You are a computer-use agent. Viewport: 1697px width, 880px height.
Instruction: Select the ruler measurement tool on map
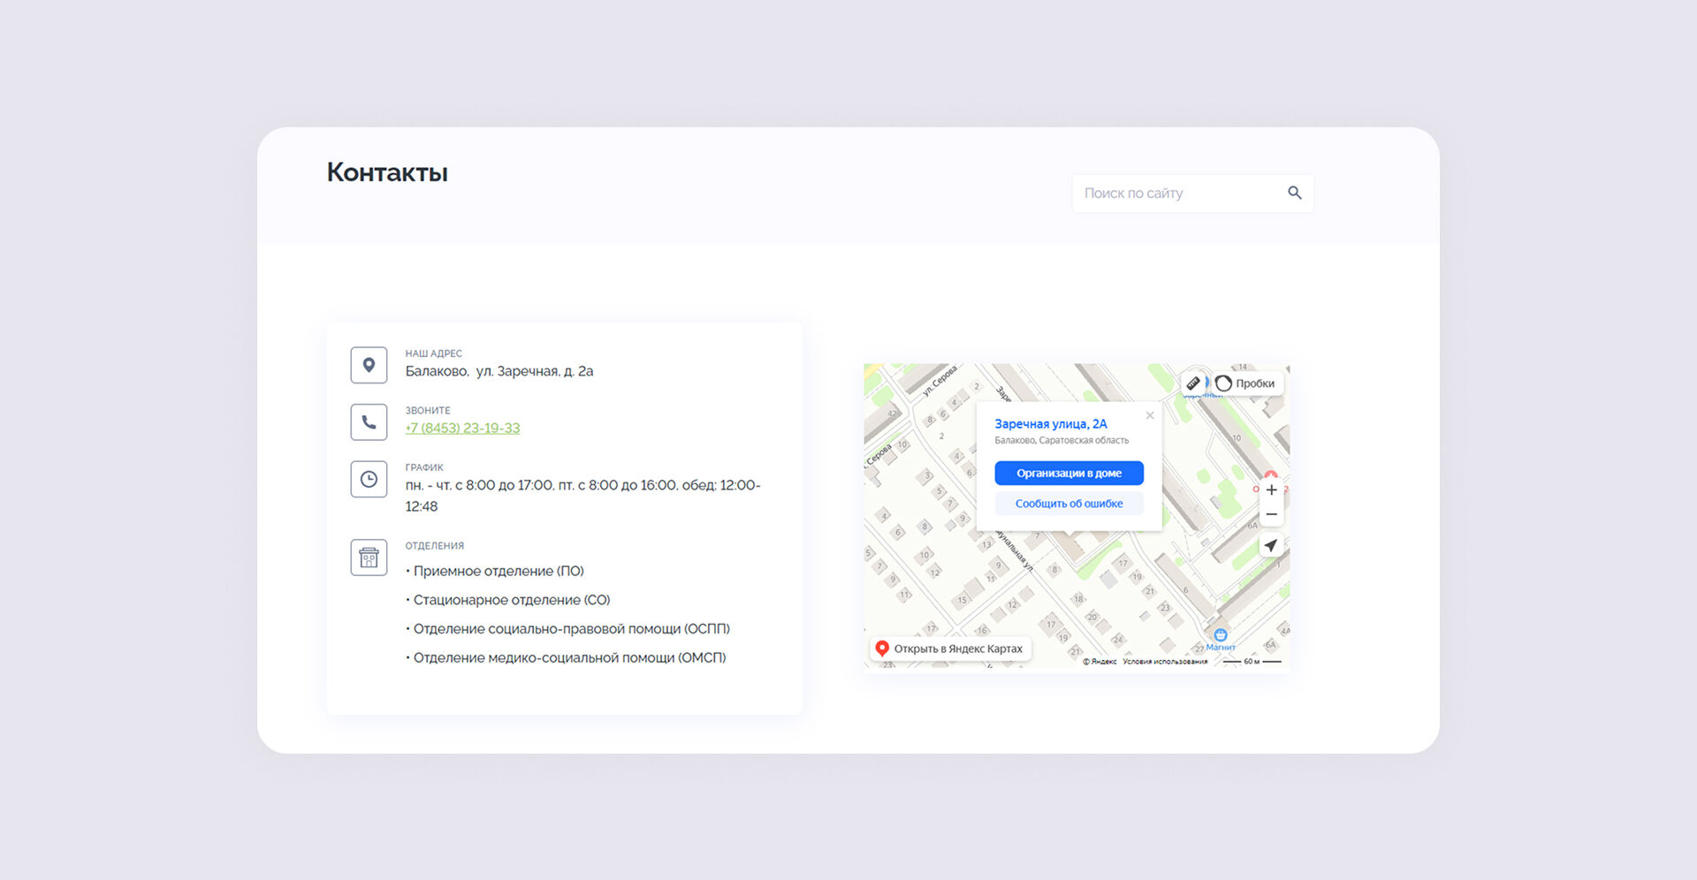click(1193, 383)
